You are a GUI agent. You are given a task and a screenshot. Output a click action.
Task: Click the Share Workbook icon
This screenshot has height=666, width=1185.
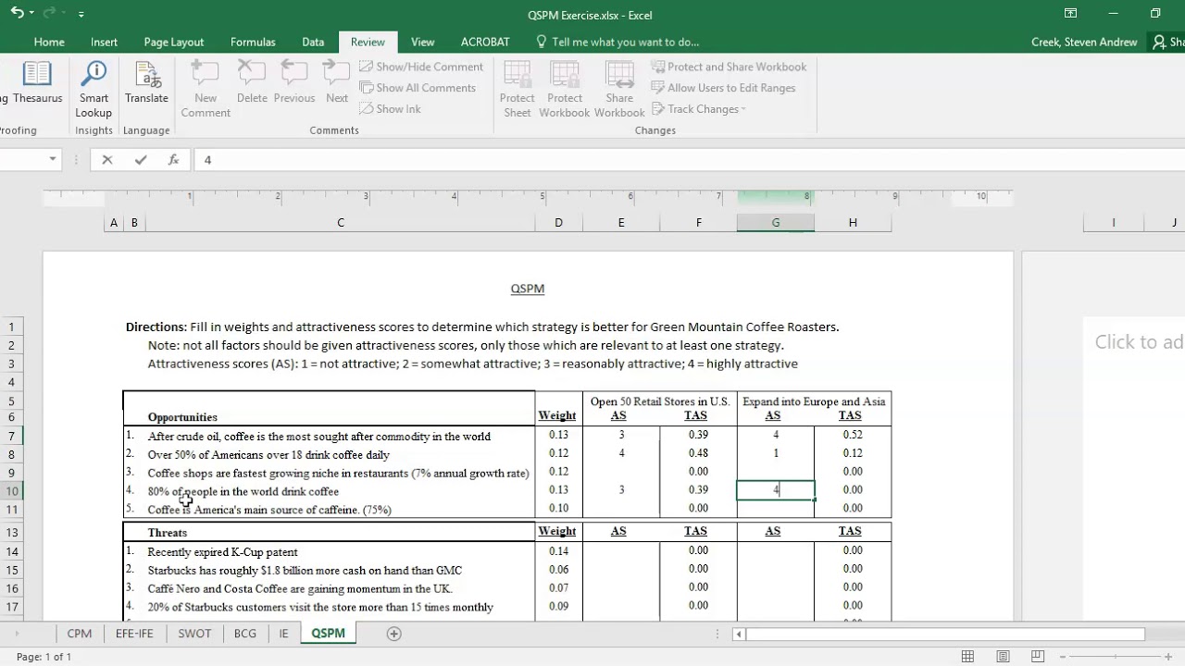[619, 89]
